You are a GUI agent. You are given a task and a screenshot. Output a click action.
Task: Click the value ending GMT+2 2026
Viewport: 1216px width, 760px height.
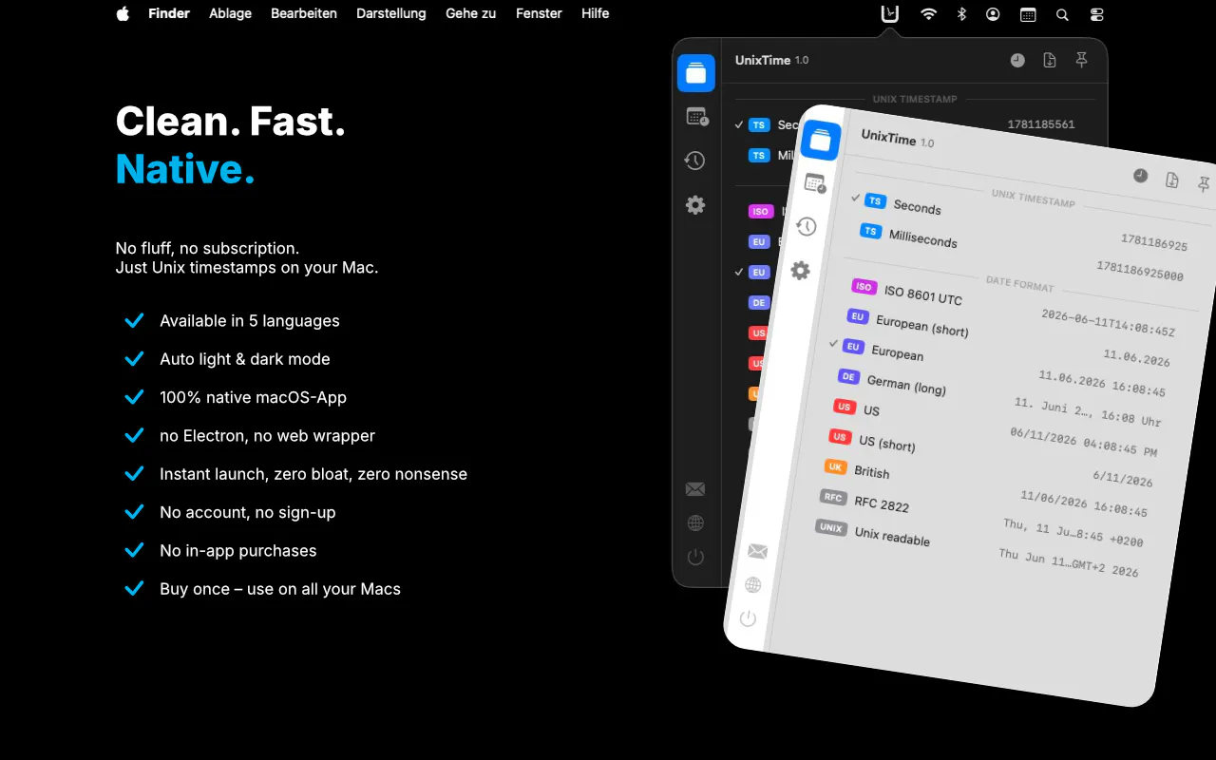coord(1069,562)
